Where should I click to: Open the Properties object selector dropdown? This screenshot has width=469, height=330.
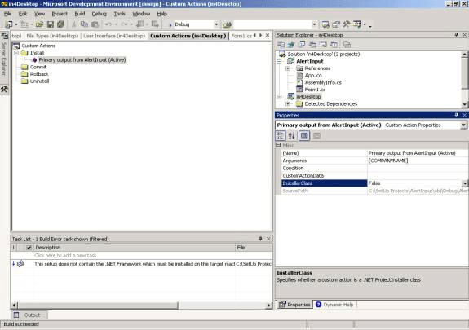click(463, 125)
